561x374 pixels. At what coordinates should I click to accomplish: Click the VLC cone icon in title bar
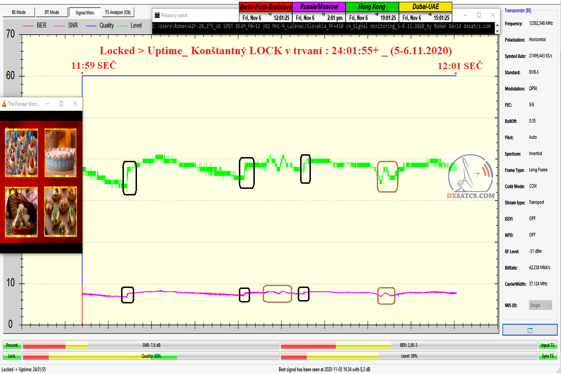[4, 103]
